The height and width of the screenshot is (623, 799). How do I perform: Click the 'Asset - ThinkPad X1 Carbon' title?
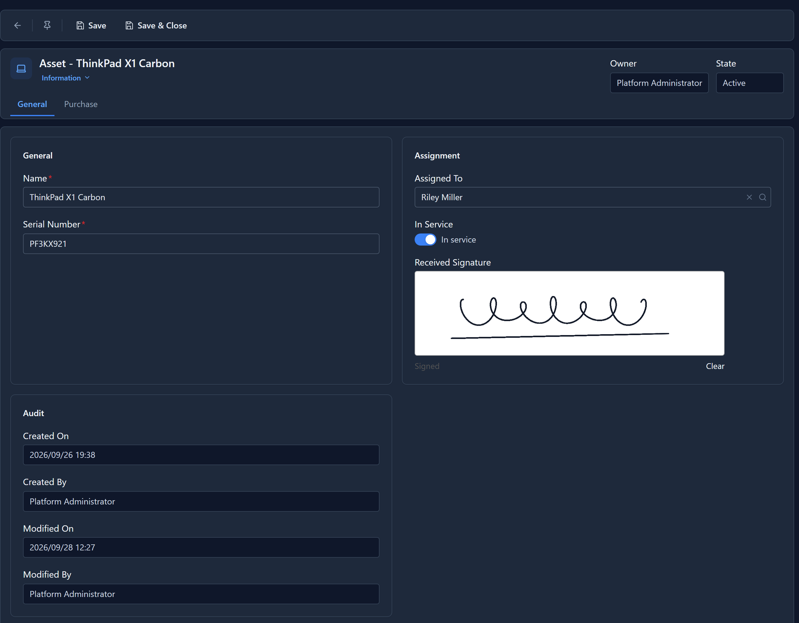(107, 64)
